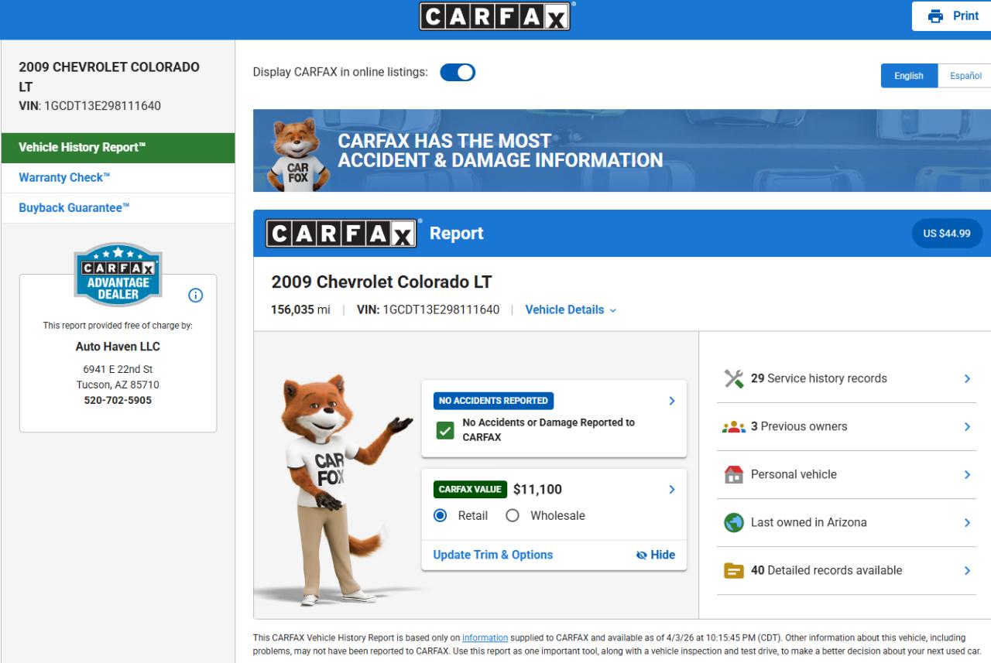The width and height of the screenshot is (991, 663).
Task: Expand the Vehicle Details dropdown
Action: pos(571,309)
